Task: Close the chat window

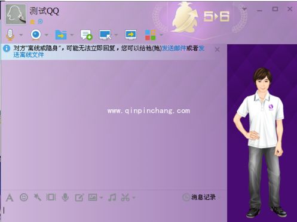Action: 290,9
